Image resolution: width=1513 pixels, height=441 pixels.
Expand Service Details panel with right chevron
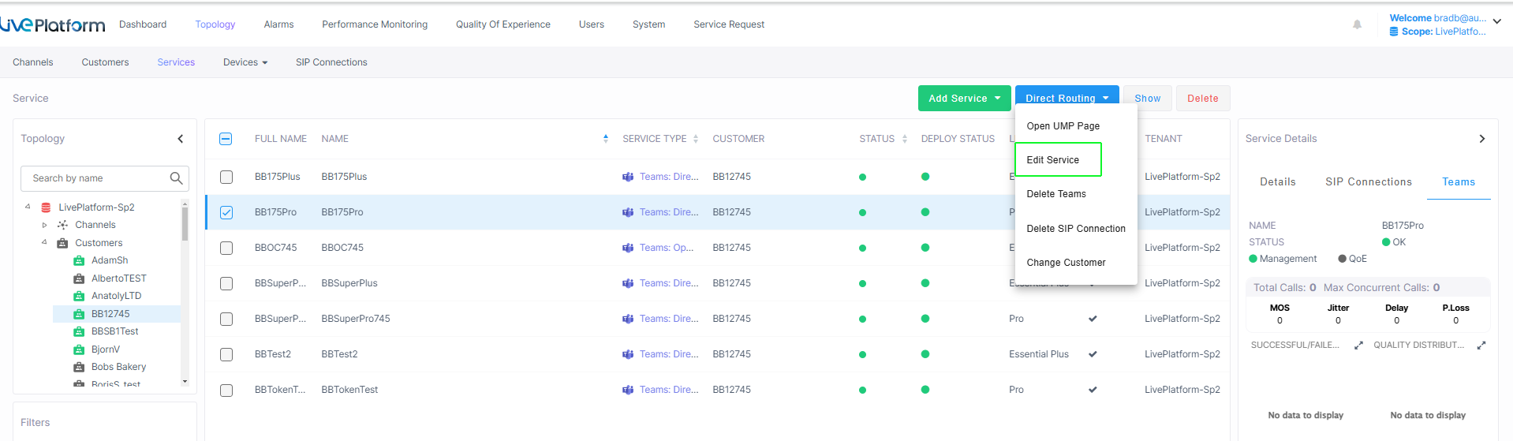click(x=1482, y=139)
